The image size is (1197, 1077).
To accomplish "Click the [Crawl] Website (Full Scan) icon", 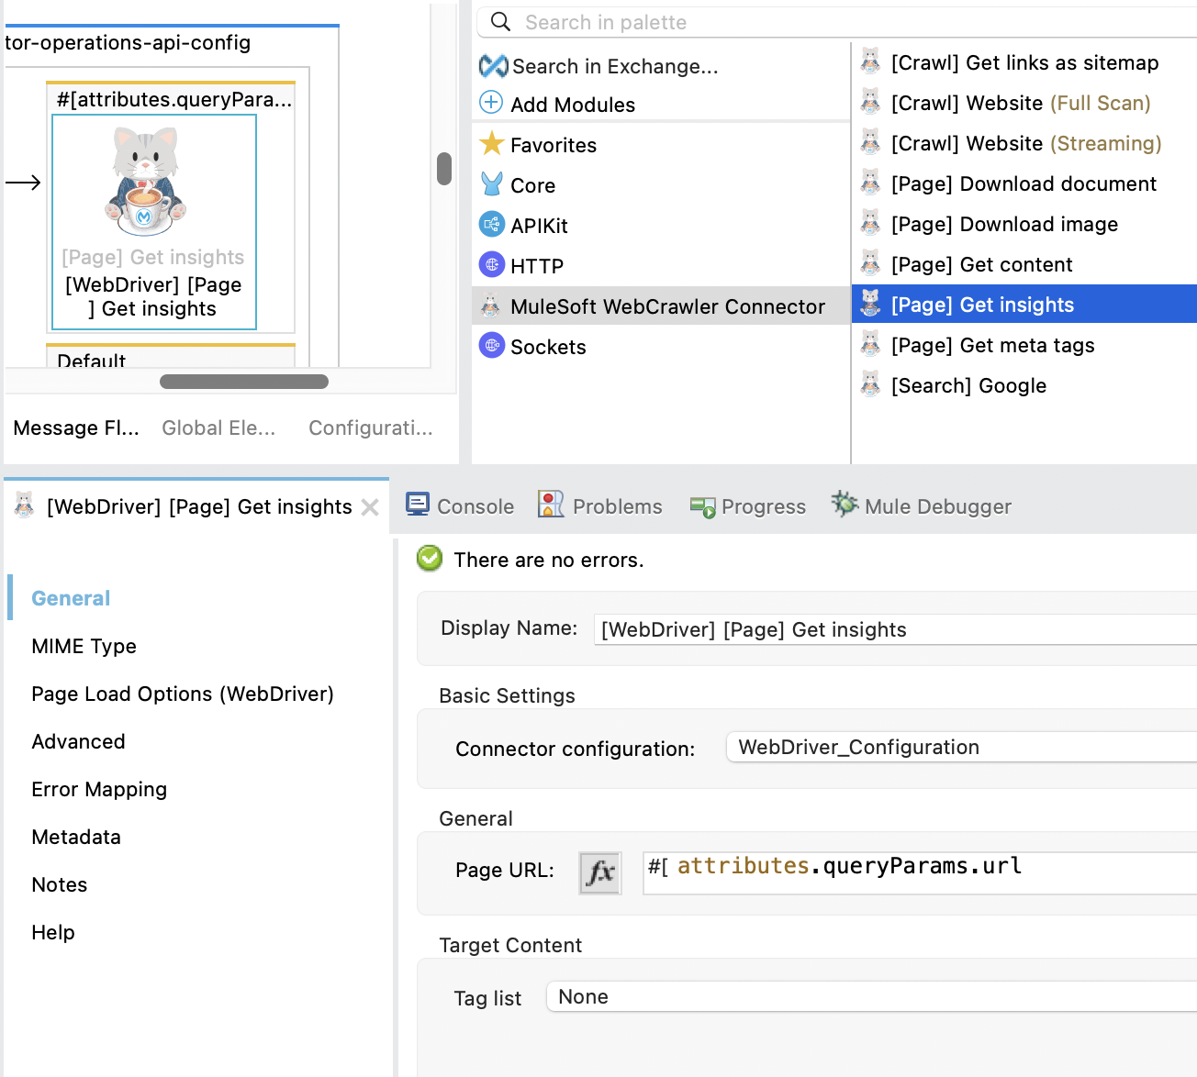I will click(x=870, y=102).
